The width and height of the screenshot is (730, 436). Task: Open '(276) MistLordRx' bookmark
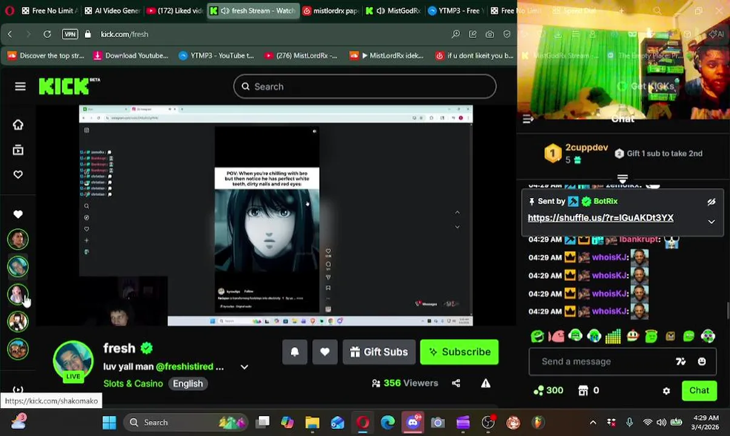click(300, 56)
